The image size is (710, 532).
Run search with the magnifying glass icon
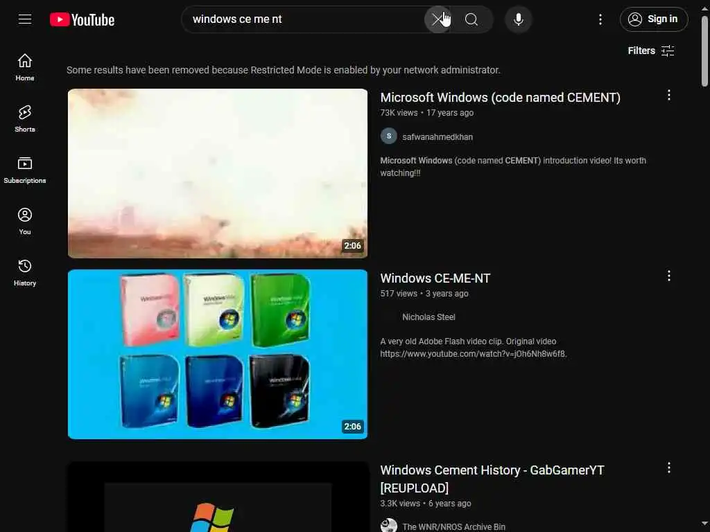(471, 19)
